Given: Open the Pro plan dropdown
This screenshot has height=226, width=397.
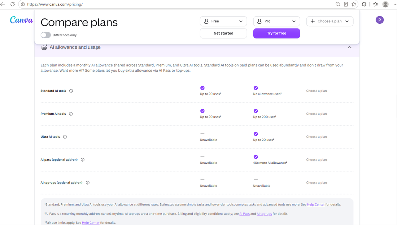Looking at the screenshot, I should tap(276, 21).
